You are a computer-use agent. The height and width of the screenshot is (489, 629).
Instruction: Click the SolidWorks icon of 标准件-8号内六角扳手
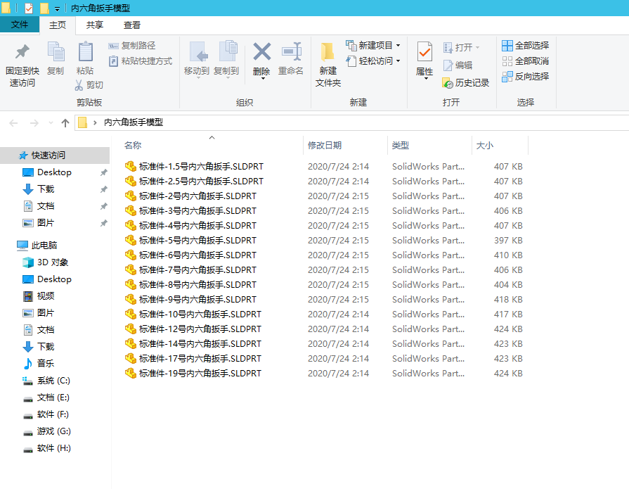tap(131, 285)
